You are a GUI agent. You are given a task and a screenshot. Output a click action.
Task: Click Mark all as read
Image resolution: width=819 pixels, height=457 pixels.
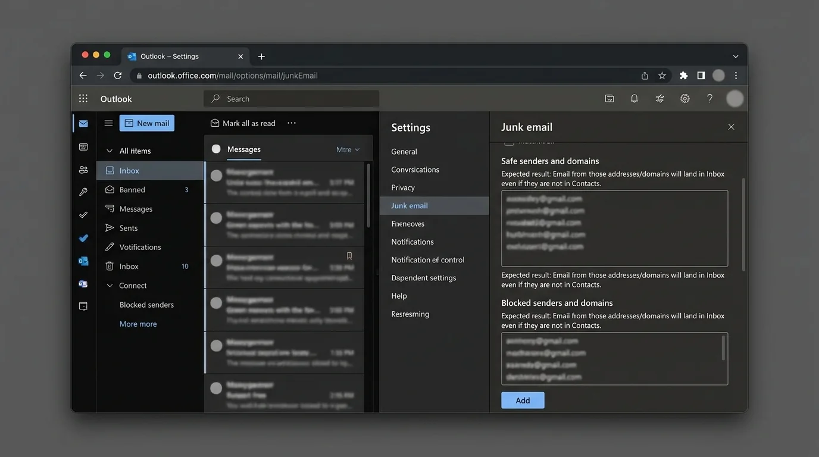tap(243, 123)
